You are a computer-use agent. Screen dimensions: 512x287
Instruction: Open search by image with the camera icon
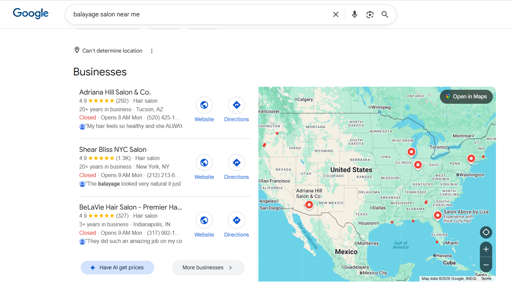370,14
